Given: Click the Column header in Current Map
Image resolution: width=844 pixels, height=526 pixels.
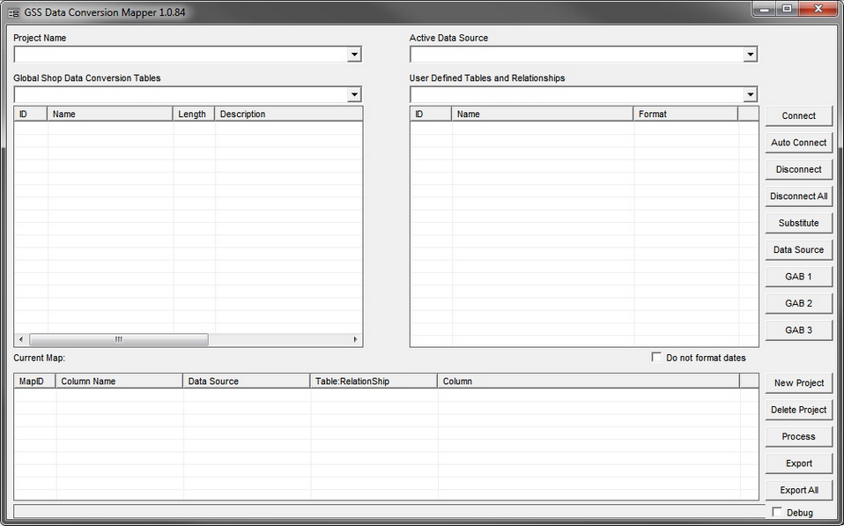Looking at the screenshot, I should point(589,382).
